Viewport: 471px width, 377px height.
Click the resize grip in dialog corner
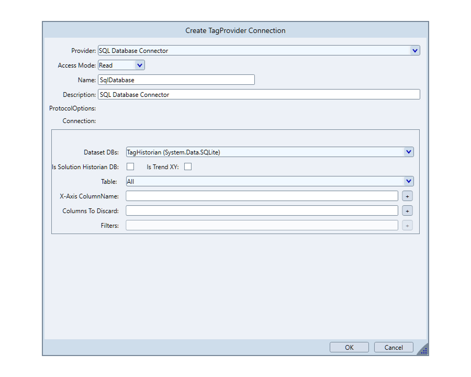tap(423, 351)
